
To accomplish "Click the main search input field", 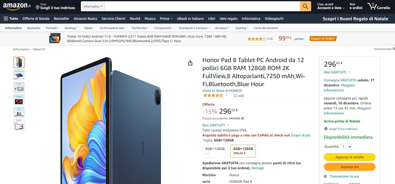I will click(202, 6).
